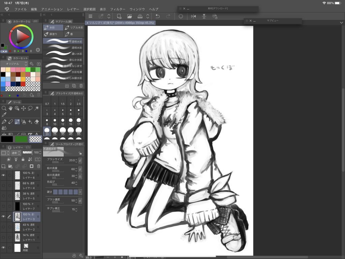This screenshot has width=345, height=259.
Task: Open the オリジナル color set dropdown
Action: click(x=14, y=64)
